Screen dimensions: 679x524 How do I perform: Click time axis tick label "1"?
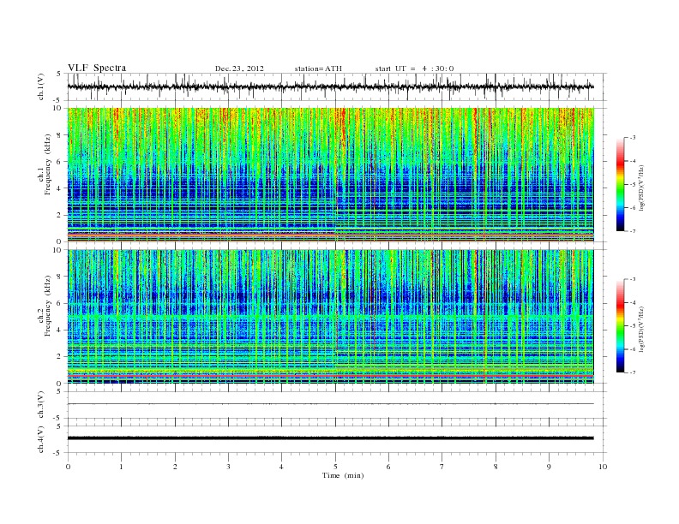point(121,467)
